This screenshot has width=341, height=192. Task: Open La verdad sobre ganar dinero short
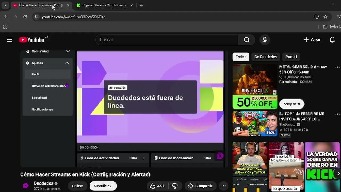[x=322, y=167]
